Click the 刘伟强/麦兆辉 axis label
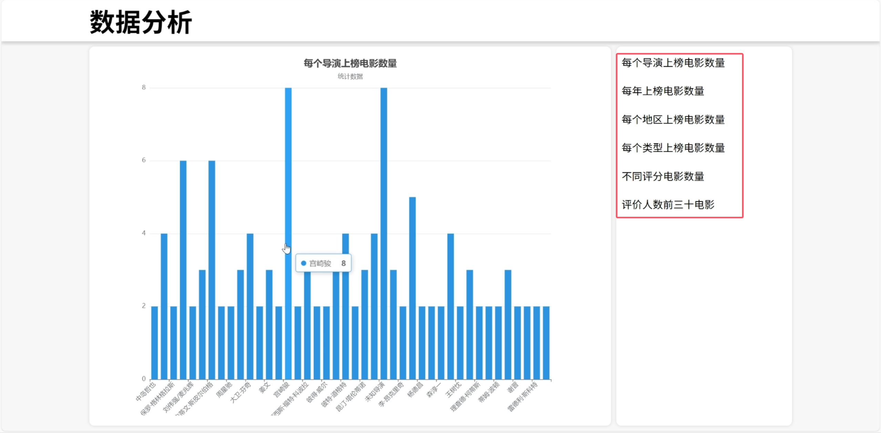 (179, 397)
